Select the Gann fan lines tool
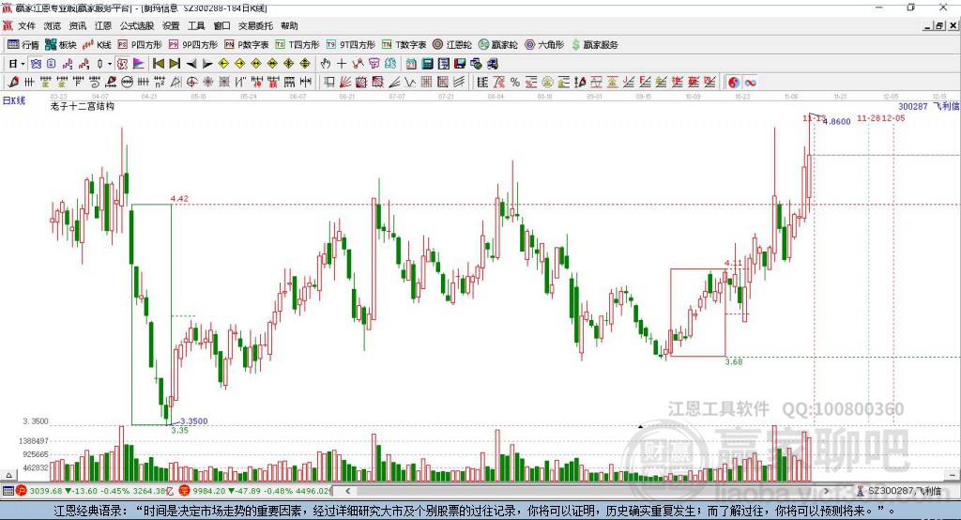The height and width of the screenshot is (520, 961). point(345,83)
